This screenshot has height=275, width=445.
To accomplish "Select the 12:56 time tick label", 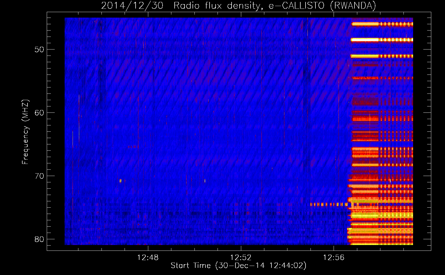I will (x=334, y=257).
